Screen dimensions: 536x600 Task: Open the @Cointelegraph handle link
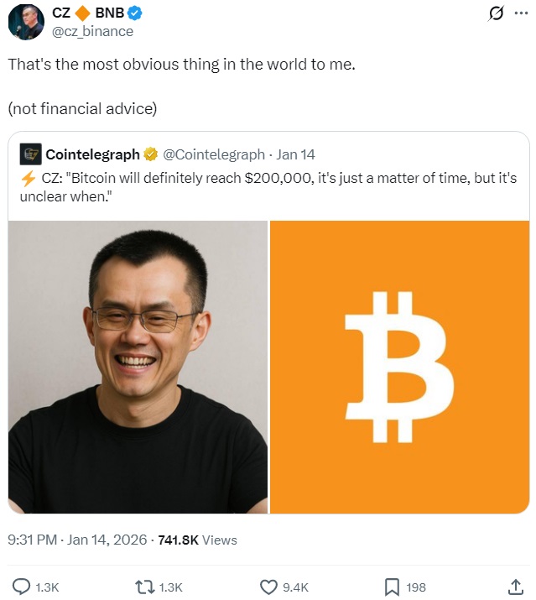click(214, 154)
